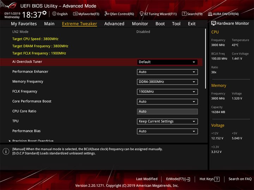Screen dimensions: 254x190
Task: Switch to the Main tab
Action: 49,24
